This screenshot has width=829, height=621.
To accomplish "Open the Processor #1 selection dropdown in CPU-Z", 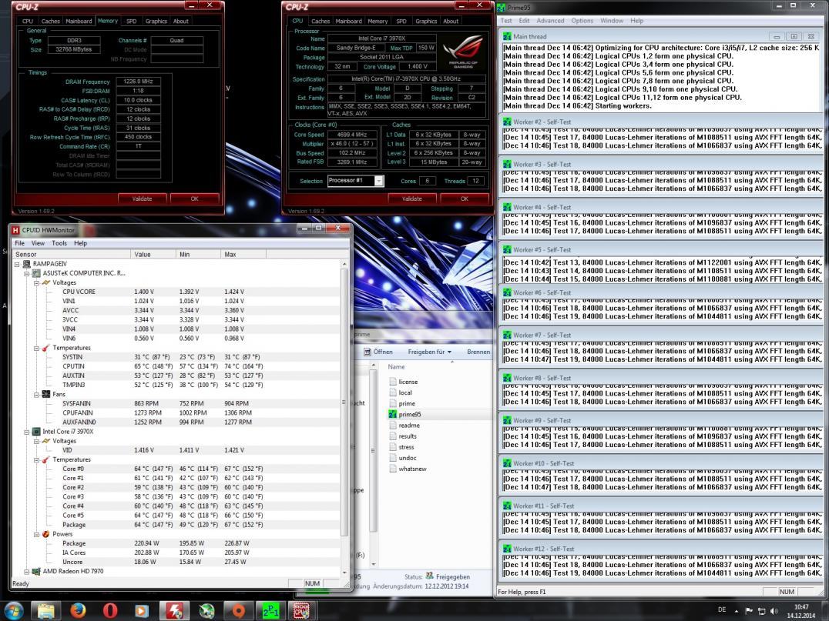I will (378, 181).
